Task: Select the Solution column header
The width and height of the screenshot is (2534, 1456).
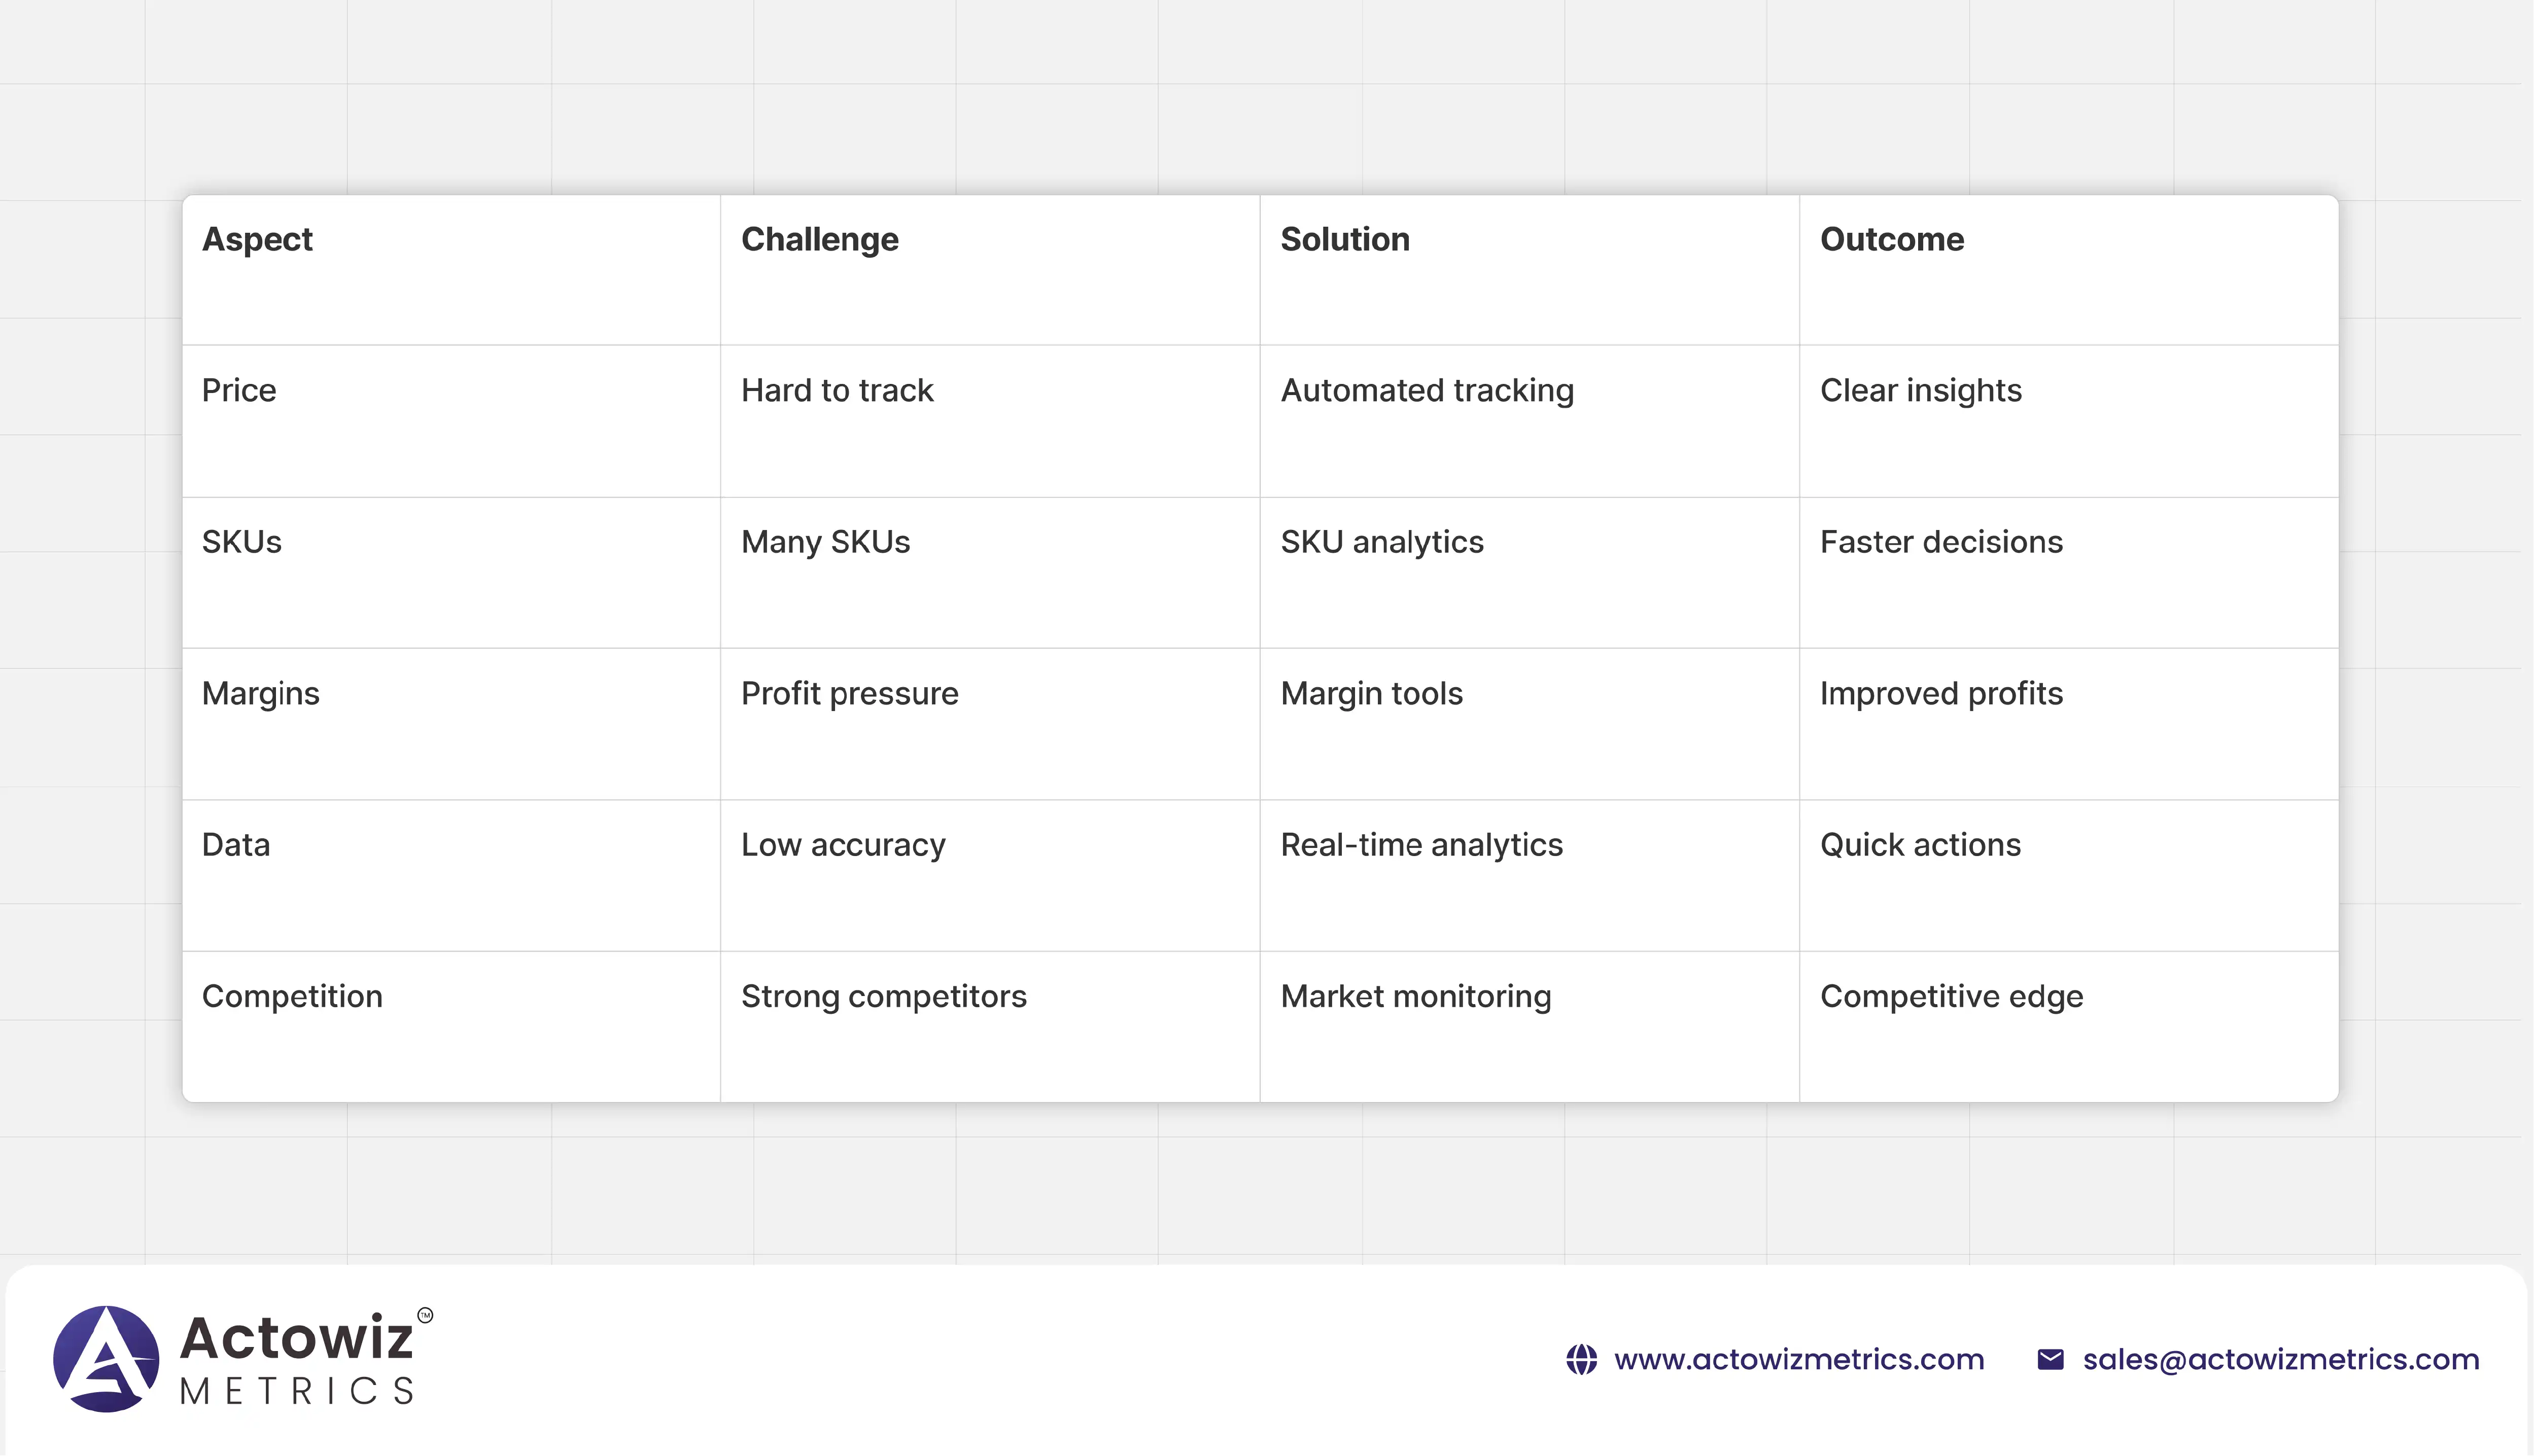Action: 1344,240
